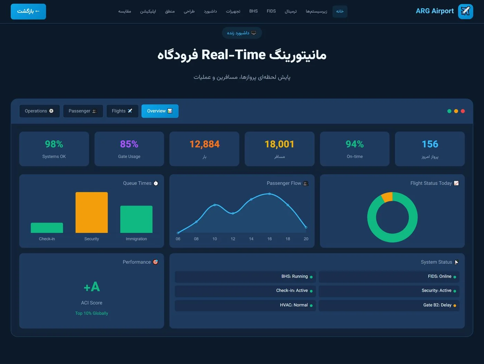
Task: Click the green window dot
Action: click(449, 111)
